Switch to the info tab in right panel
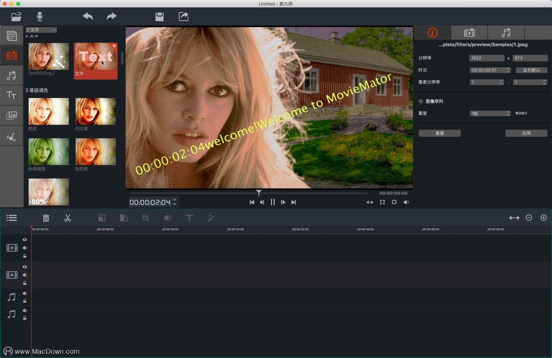The height and width of the screenshot is (358, 552). (432, 33)
